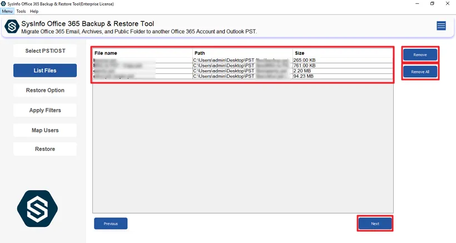Screen dimensions: 456x243
Task: Select the file row sized 761.00 KB
Action: (243, 66)
